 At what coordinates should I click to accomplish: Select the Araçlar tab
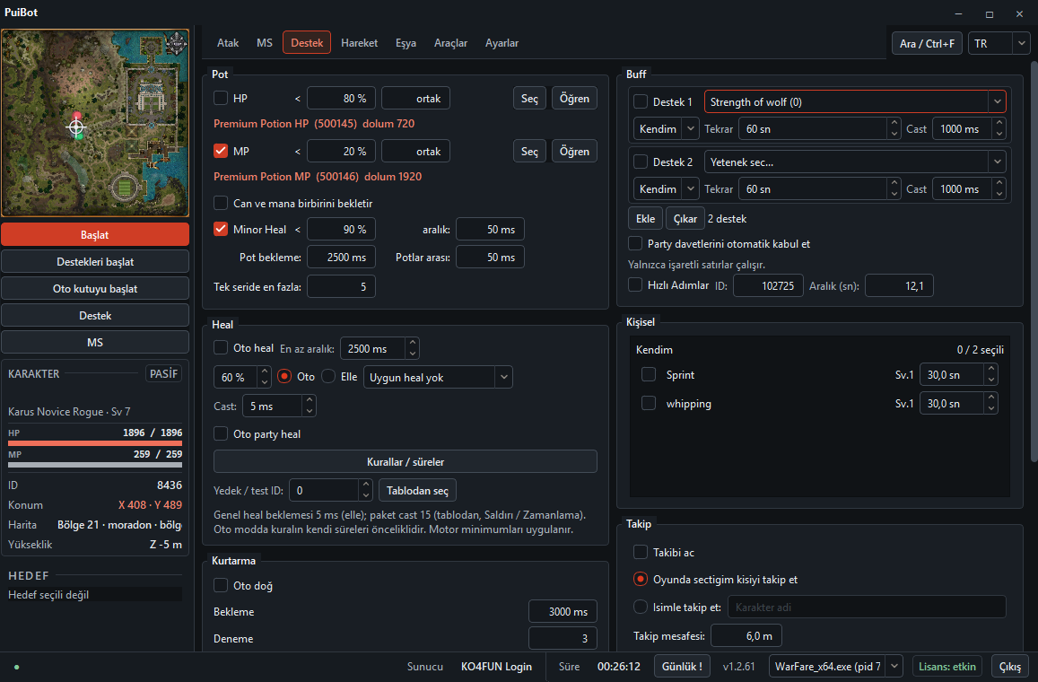[x=450, y=43]
